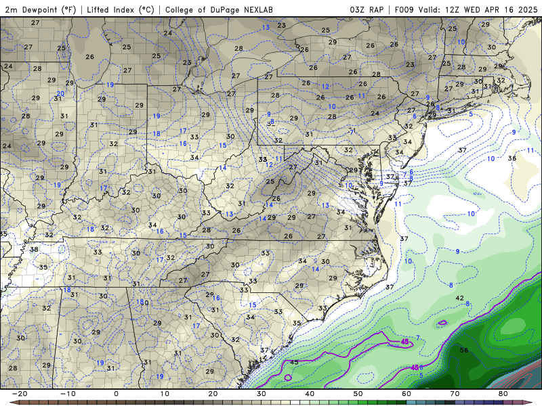Select the 20 tick label on the legend
The width and height of the screenshot is (542, 406).
[x=213, y=394]
